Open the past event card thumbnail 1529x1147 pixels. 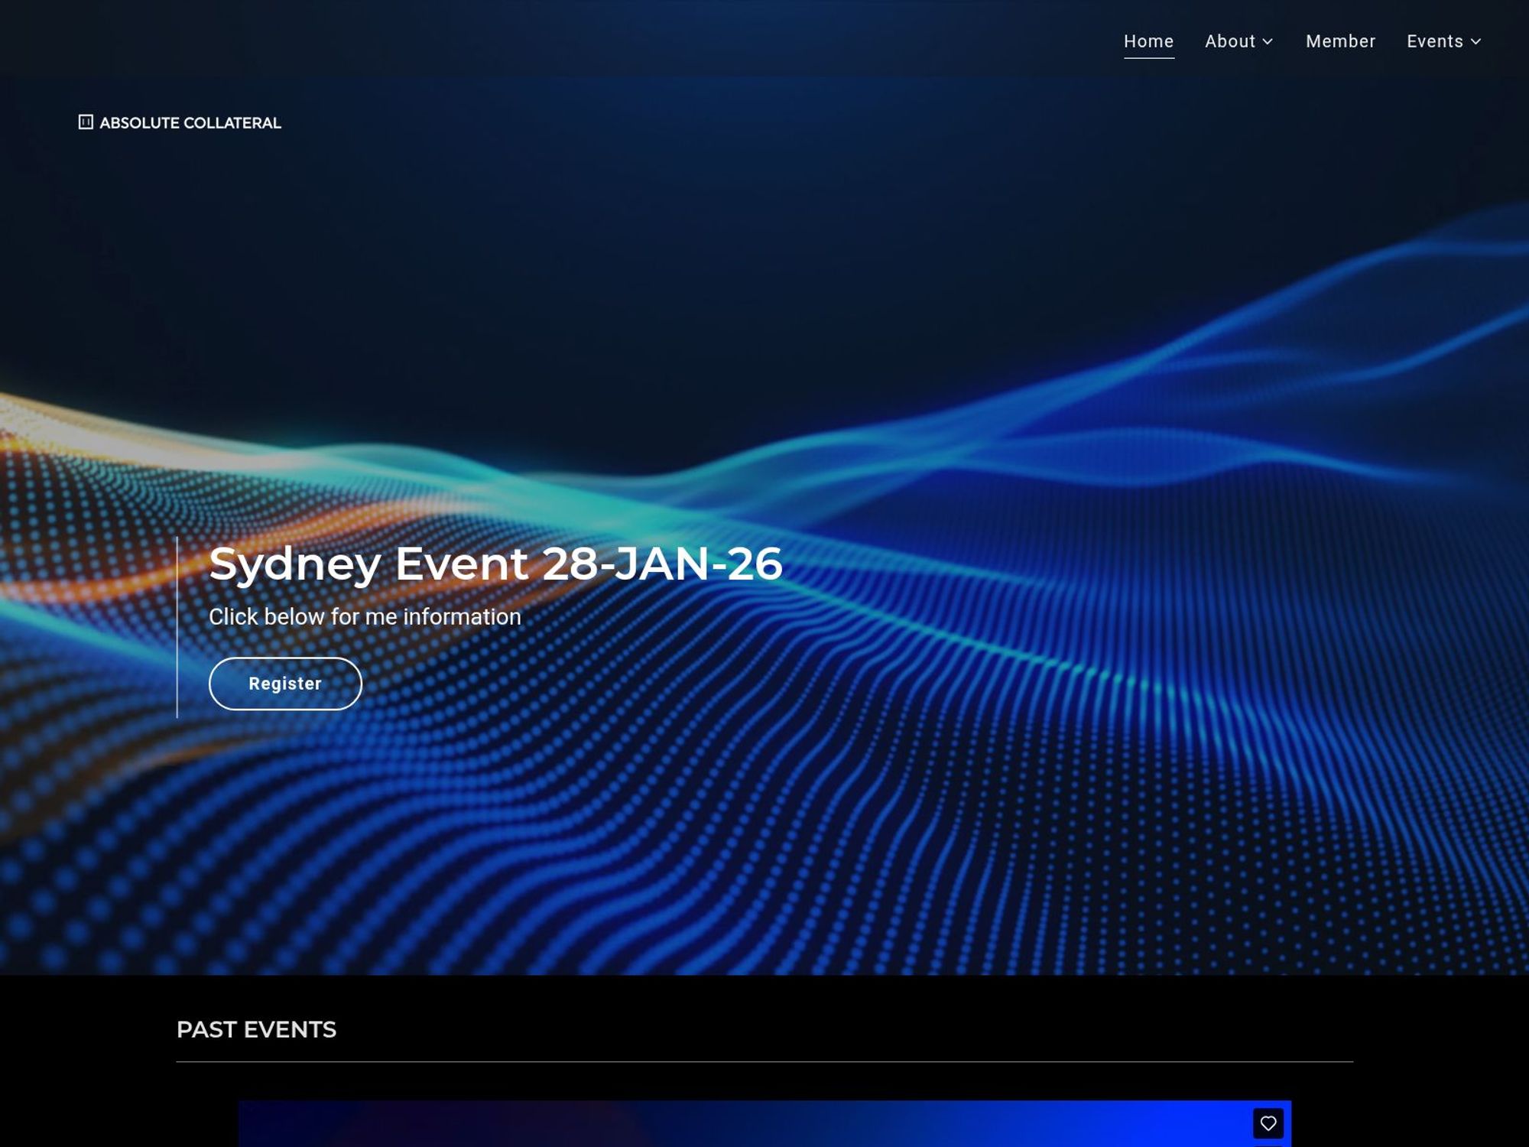pos(764,1124)
